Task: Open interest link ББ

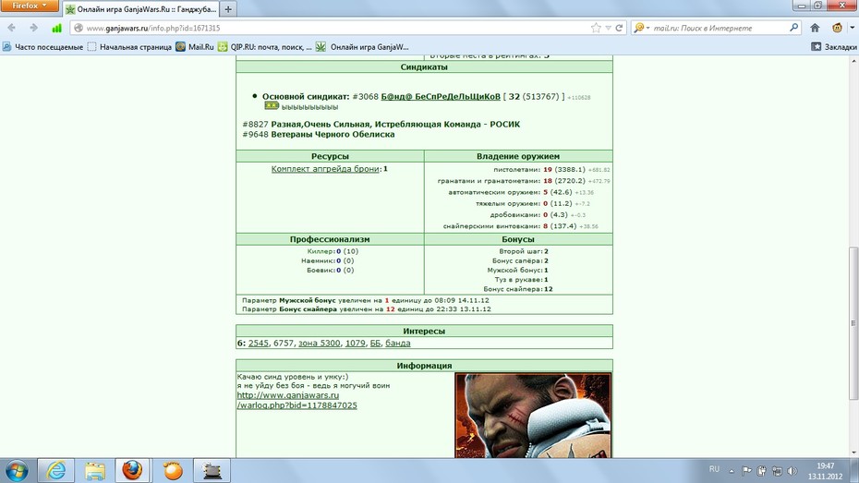Action: (375, 344)
